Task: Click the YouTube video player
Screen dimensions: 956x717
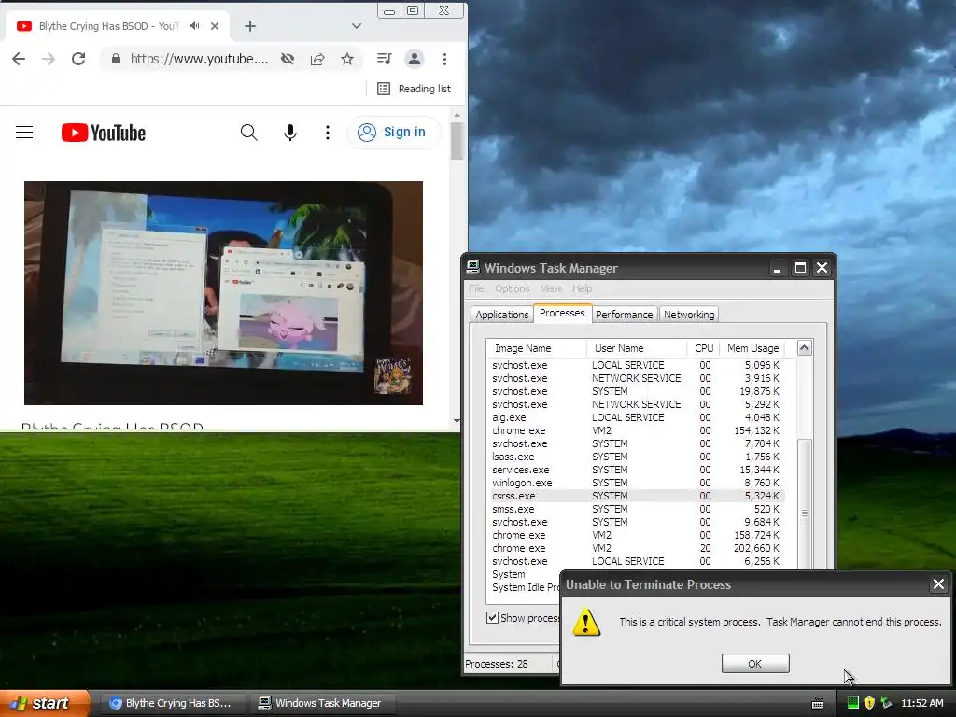Action: [223, 292]
